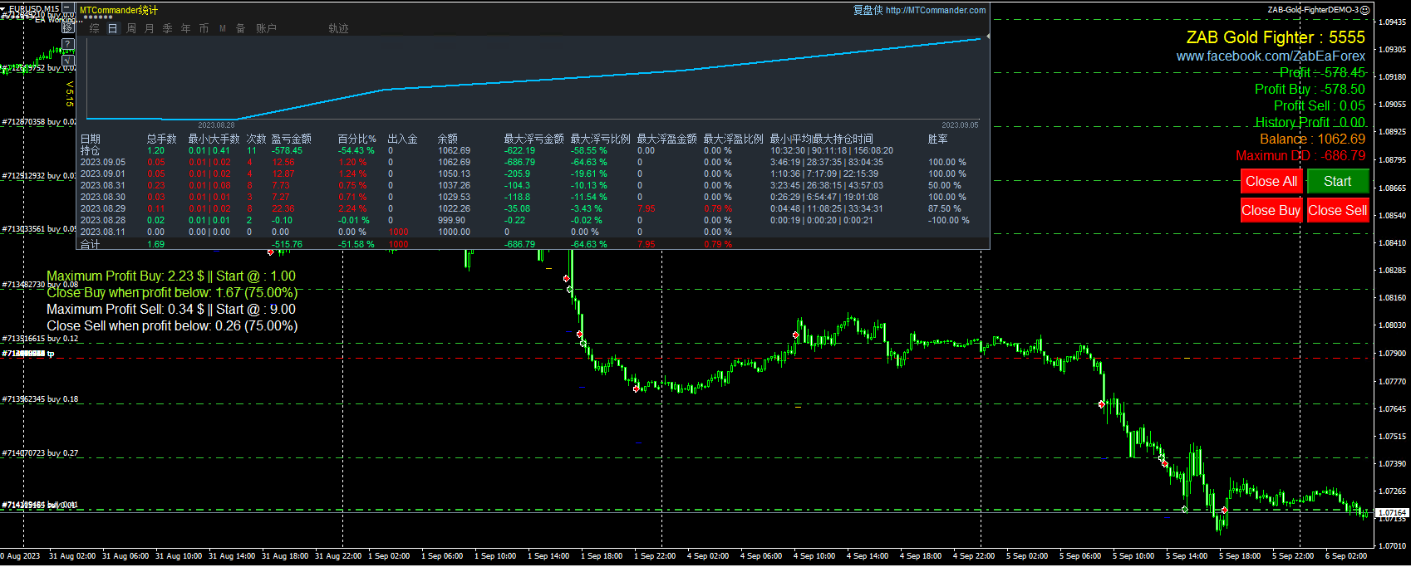Click the smiley face EA status icon
The image size is (1411, 567).
tap(1364, 10)
